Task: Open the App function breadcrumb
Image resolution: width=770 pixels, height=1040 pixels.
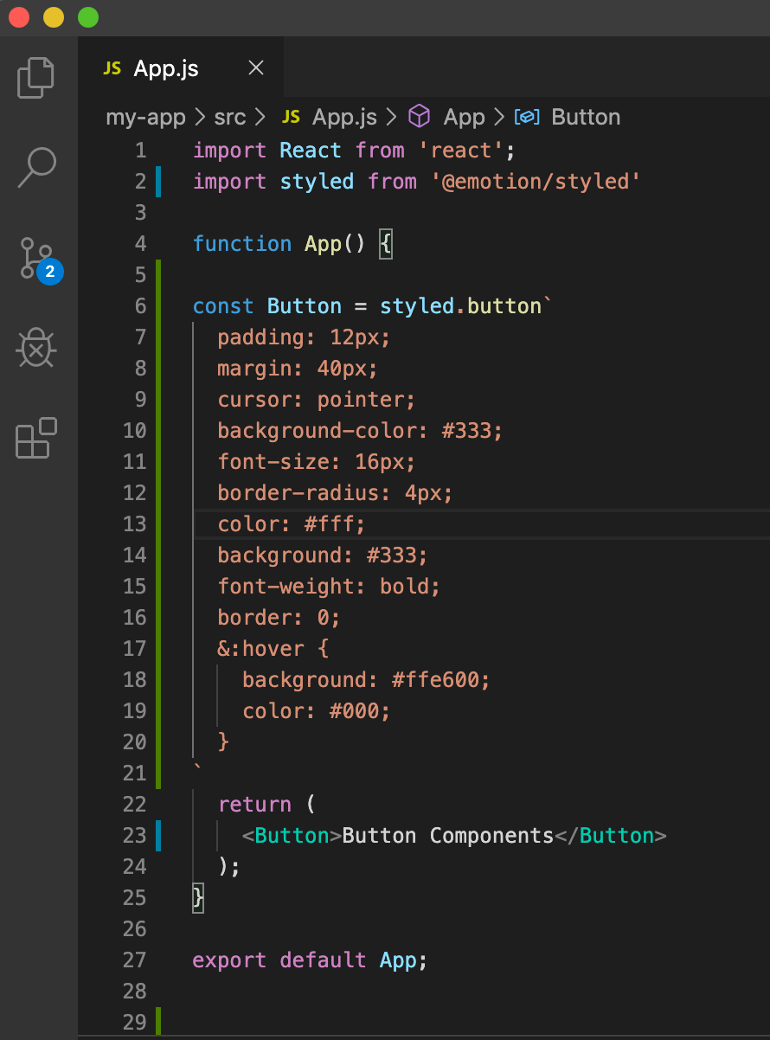Action: coord(464,117)
